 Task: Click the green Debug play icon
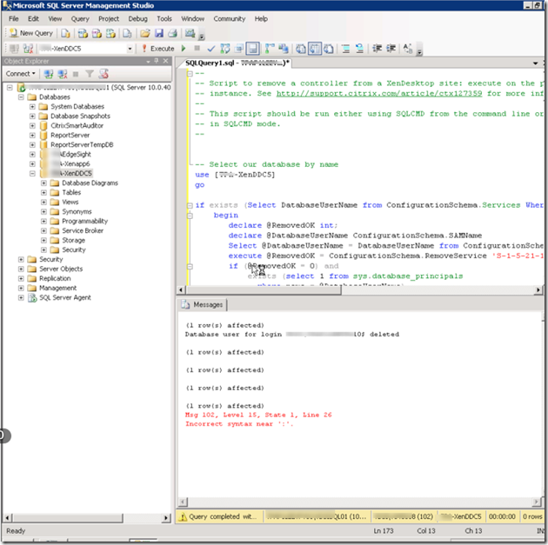pyautogui.click(x=184, y=49)
